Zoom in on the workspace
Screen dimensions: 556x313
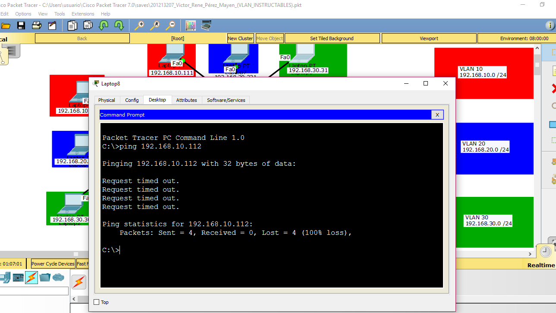(x=139, y=25)
